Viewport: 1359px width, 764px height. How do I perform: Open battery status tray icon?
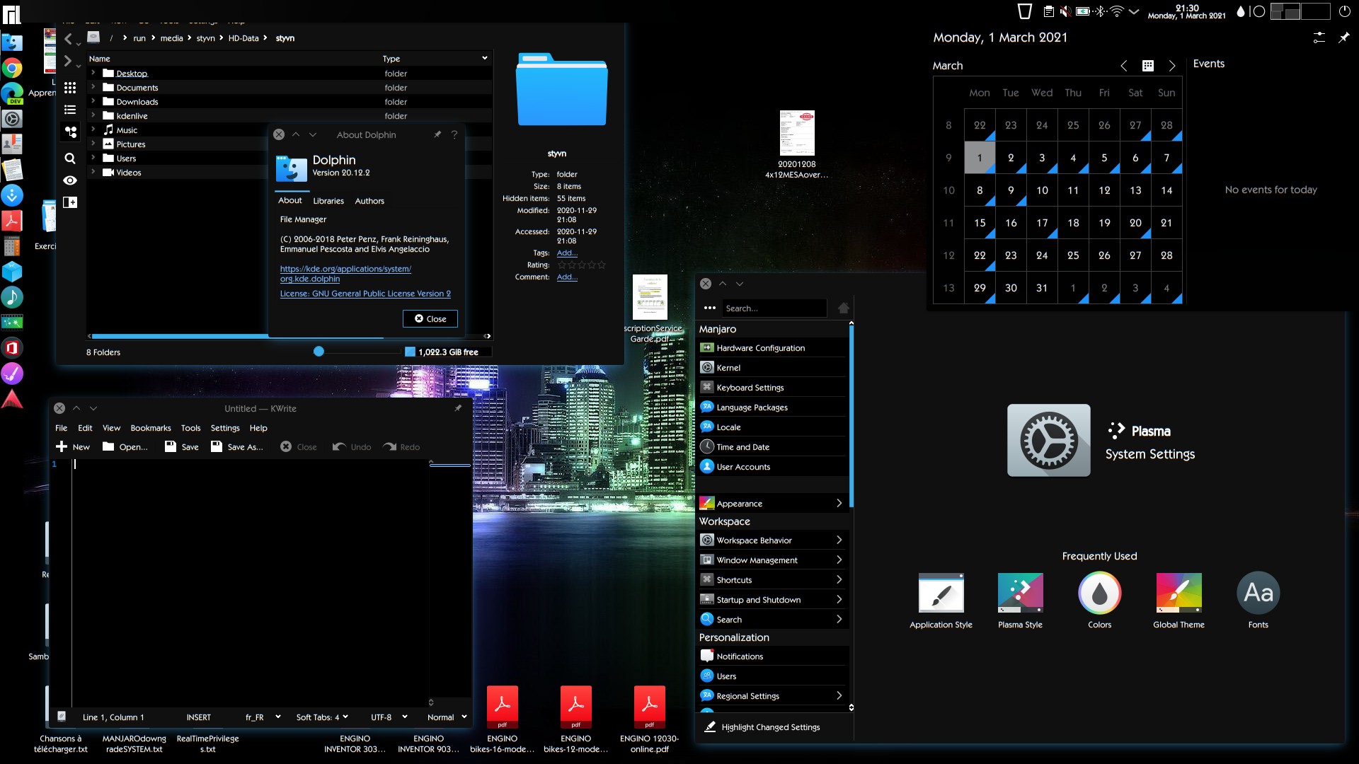point(1083,11)
